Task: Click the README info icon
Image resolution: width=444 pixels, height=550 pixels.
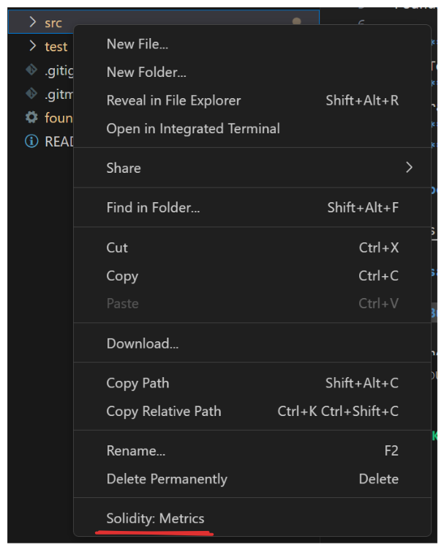Action: pos(31,141)
